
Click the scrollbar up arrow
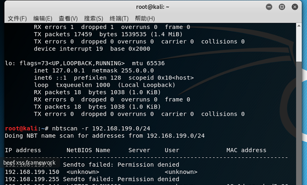pos(299,26)
